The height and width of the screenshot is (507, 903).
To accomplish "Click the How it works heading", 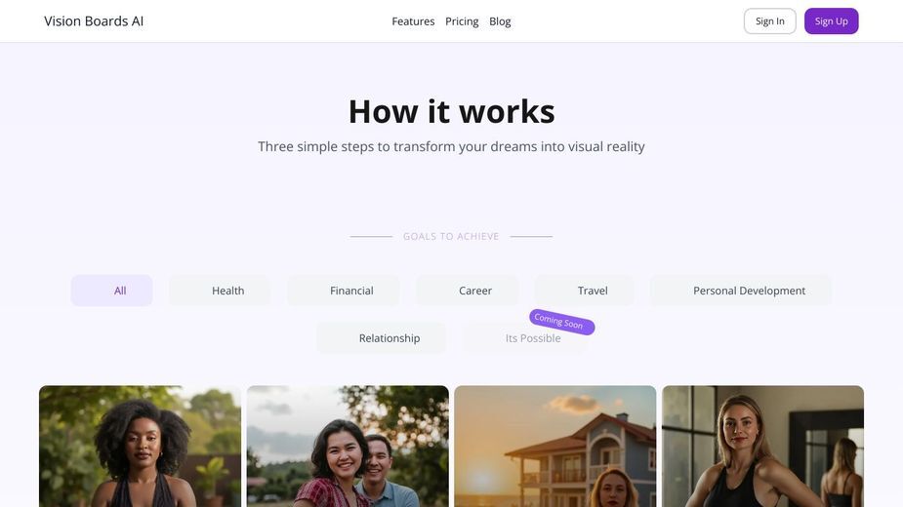I will [x=451, y=111].
